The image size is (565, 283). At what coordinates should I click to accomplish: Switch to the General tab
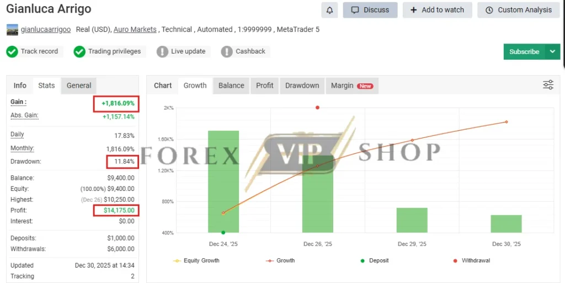tap(78, 86)
